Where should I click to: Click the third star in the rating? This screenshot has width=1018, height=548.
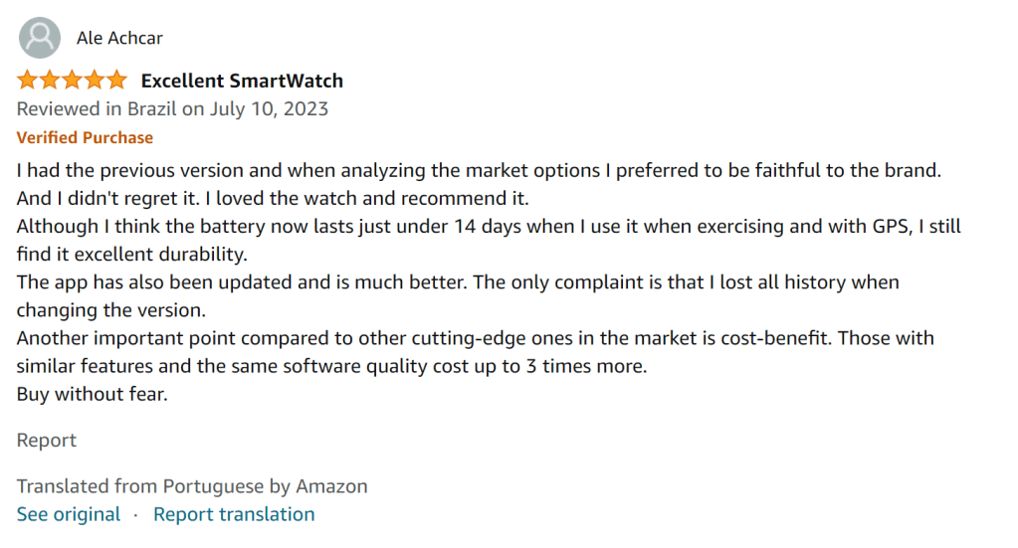coord(73,81)
